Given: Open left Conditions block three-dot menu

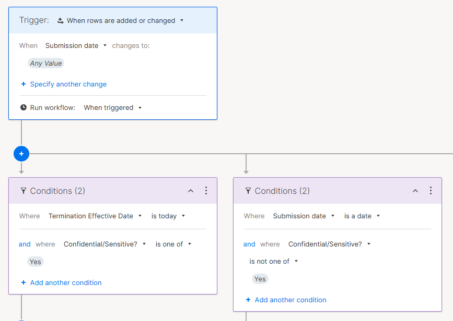Looking at the screenshot, I should coord(206,191).
